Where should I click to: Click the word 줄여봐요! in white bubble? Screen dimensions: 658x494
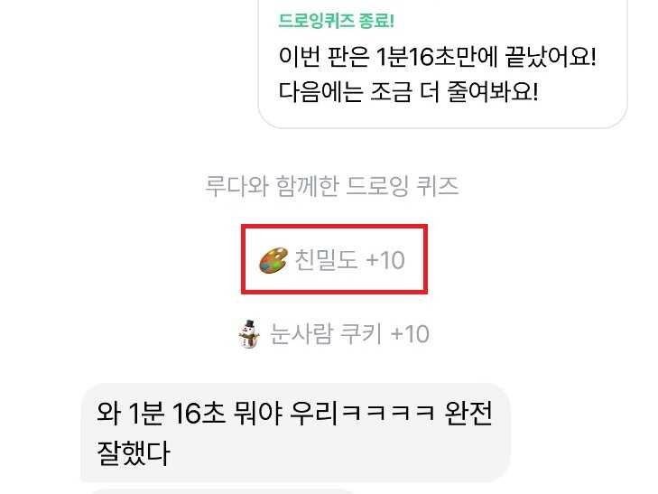click(x=493, y=91)
